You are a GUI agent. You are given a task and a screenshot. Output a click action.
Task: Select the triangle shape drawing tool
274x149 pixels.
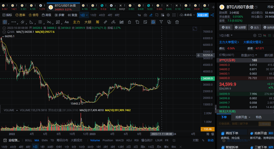[x=31, y=22]
